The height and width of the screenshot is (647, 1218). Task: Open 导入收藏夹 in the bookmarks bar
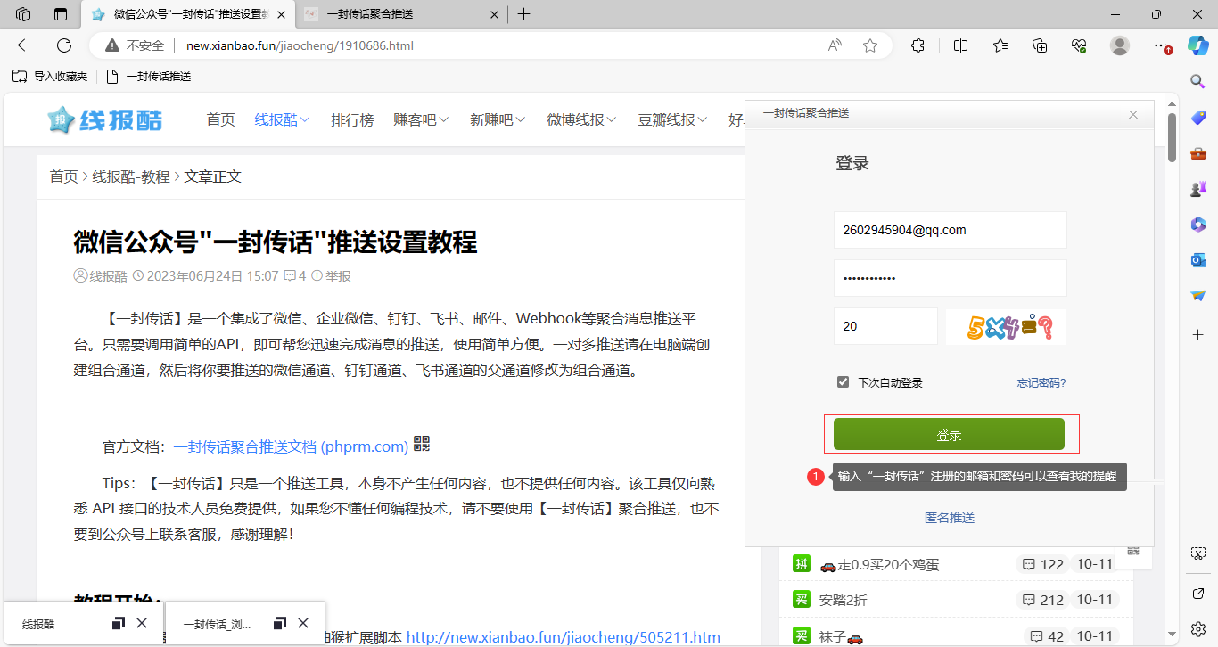point(50,77)
